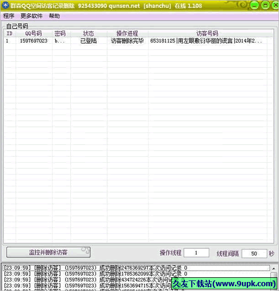Click the ID column header
Image resolution: width=279 pixels, height=291 pixels.
pyautogui.click(x=10, y=34)
